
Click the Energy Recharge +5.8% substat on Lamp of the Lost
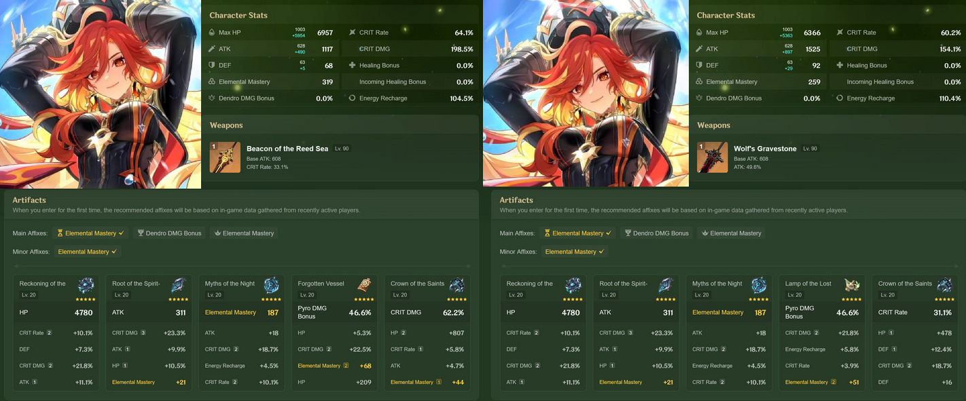click(x=821, y=349)
